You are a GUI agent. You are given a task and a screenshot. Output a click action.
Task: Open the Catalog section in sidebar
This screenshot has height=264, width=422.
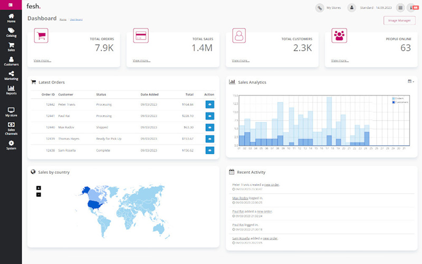point(11,33)
